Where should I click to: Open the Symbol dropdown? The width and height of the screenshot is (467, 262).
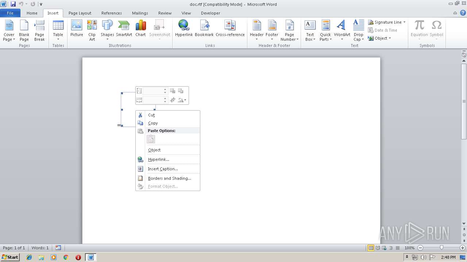pos(436,31)
